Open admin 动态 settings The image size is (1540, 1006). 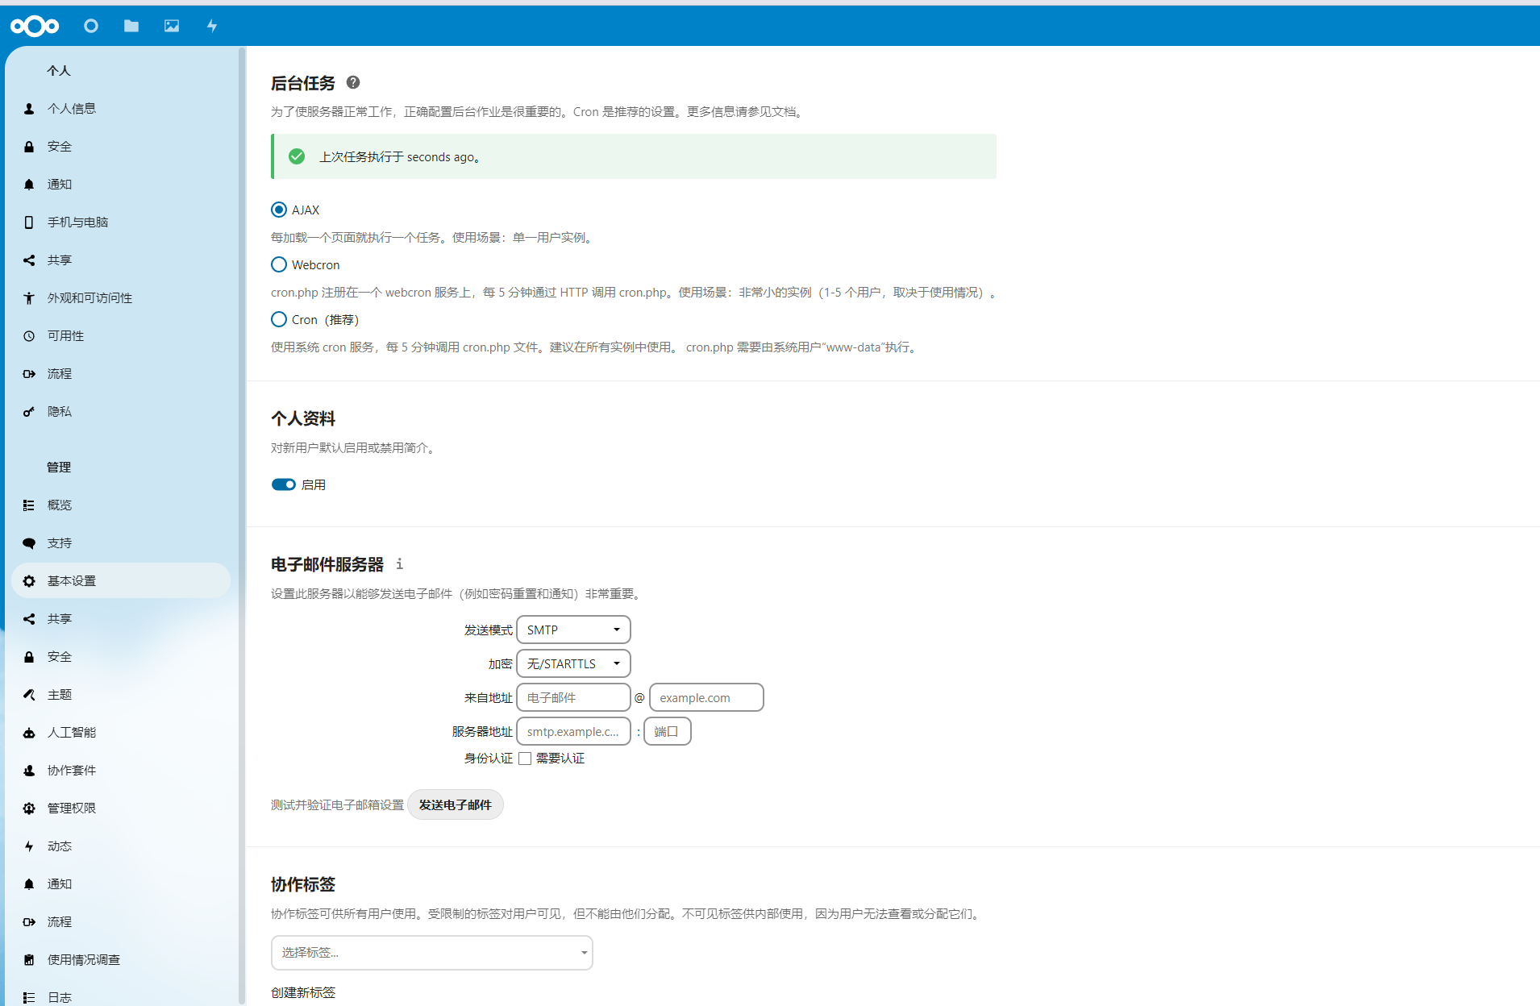[121, 846]
